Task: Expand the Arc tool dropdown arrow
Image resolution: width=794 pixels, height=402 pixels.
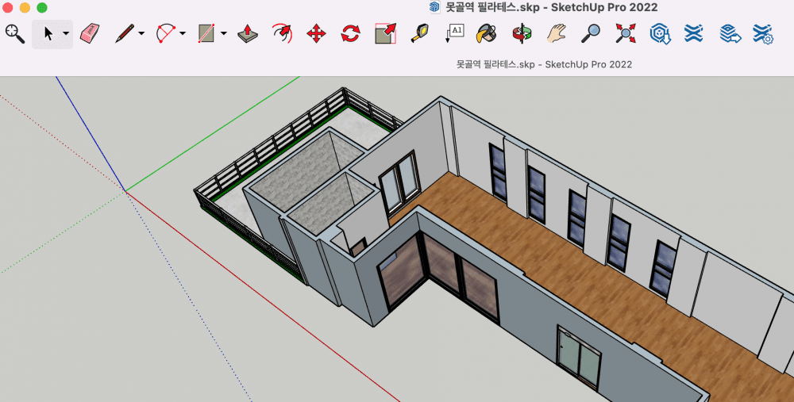Action: pyautogui.click(x=183, y=34)
